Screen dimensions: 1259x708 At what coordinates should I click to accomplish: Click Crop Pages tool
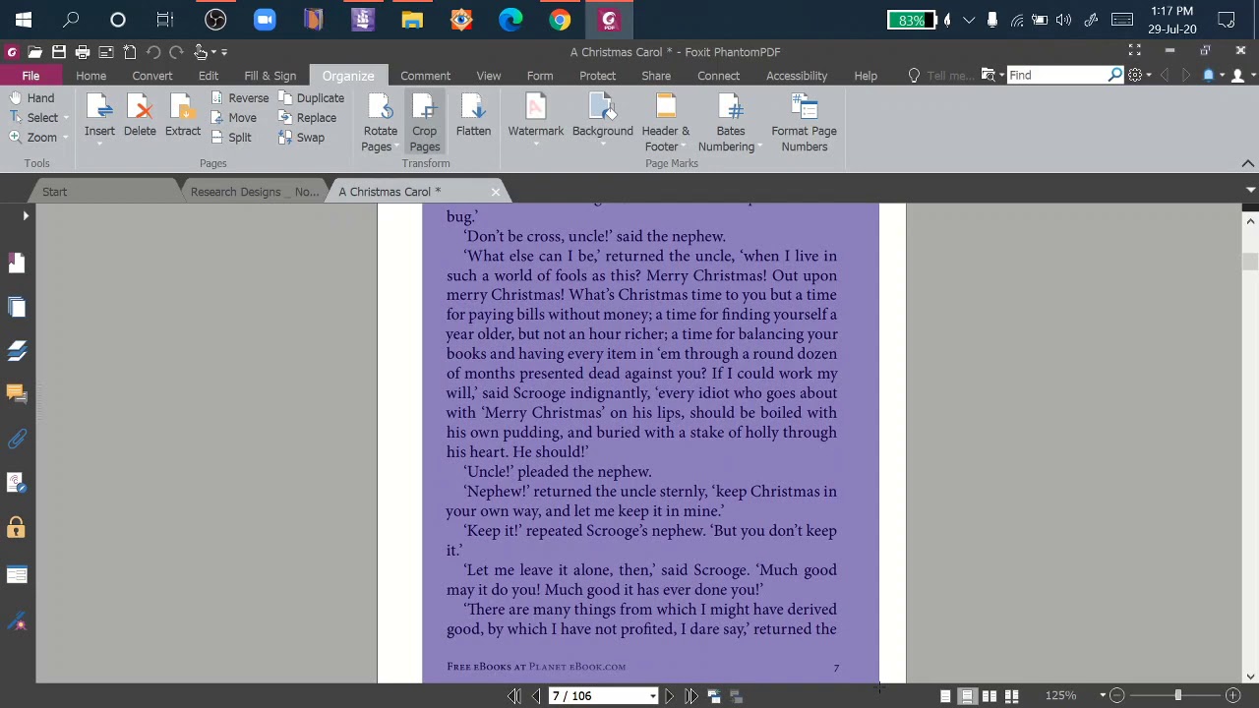[424, 123]
